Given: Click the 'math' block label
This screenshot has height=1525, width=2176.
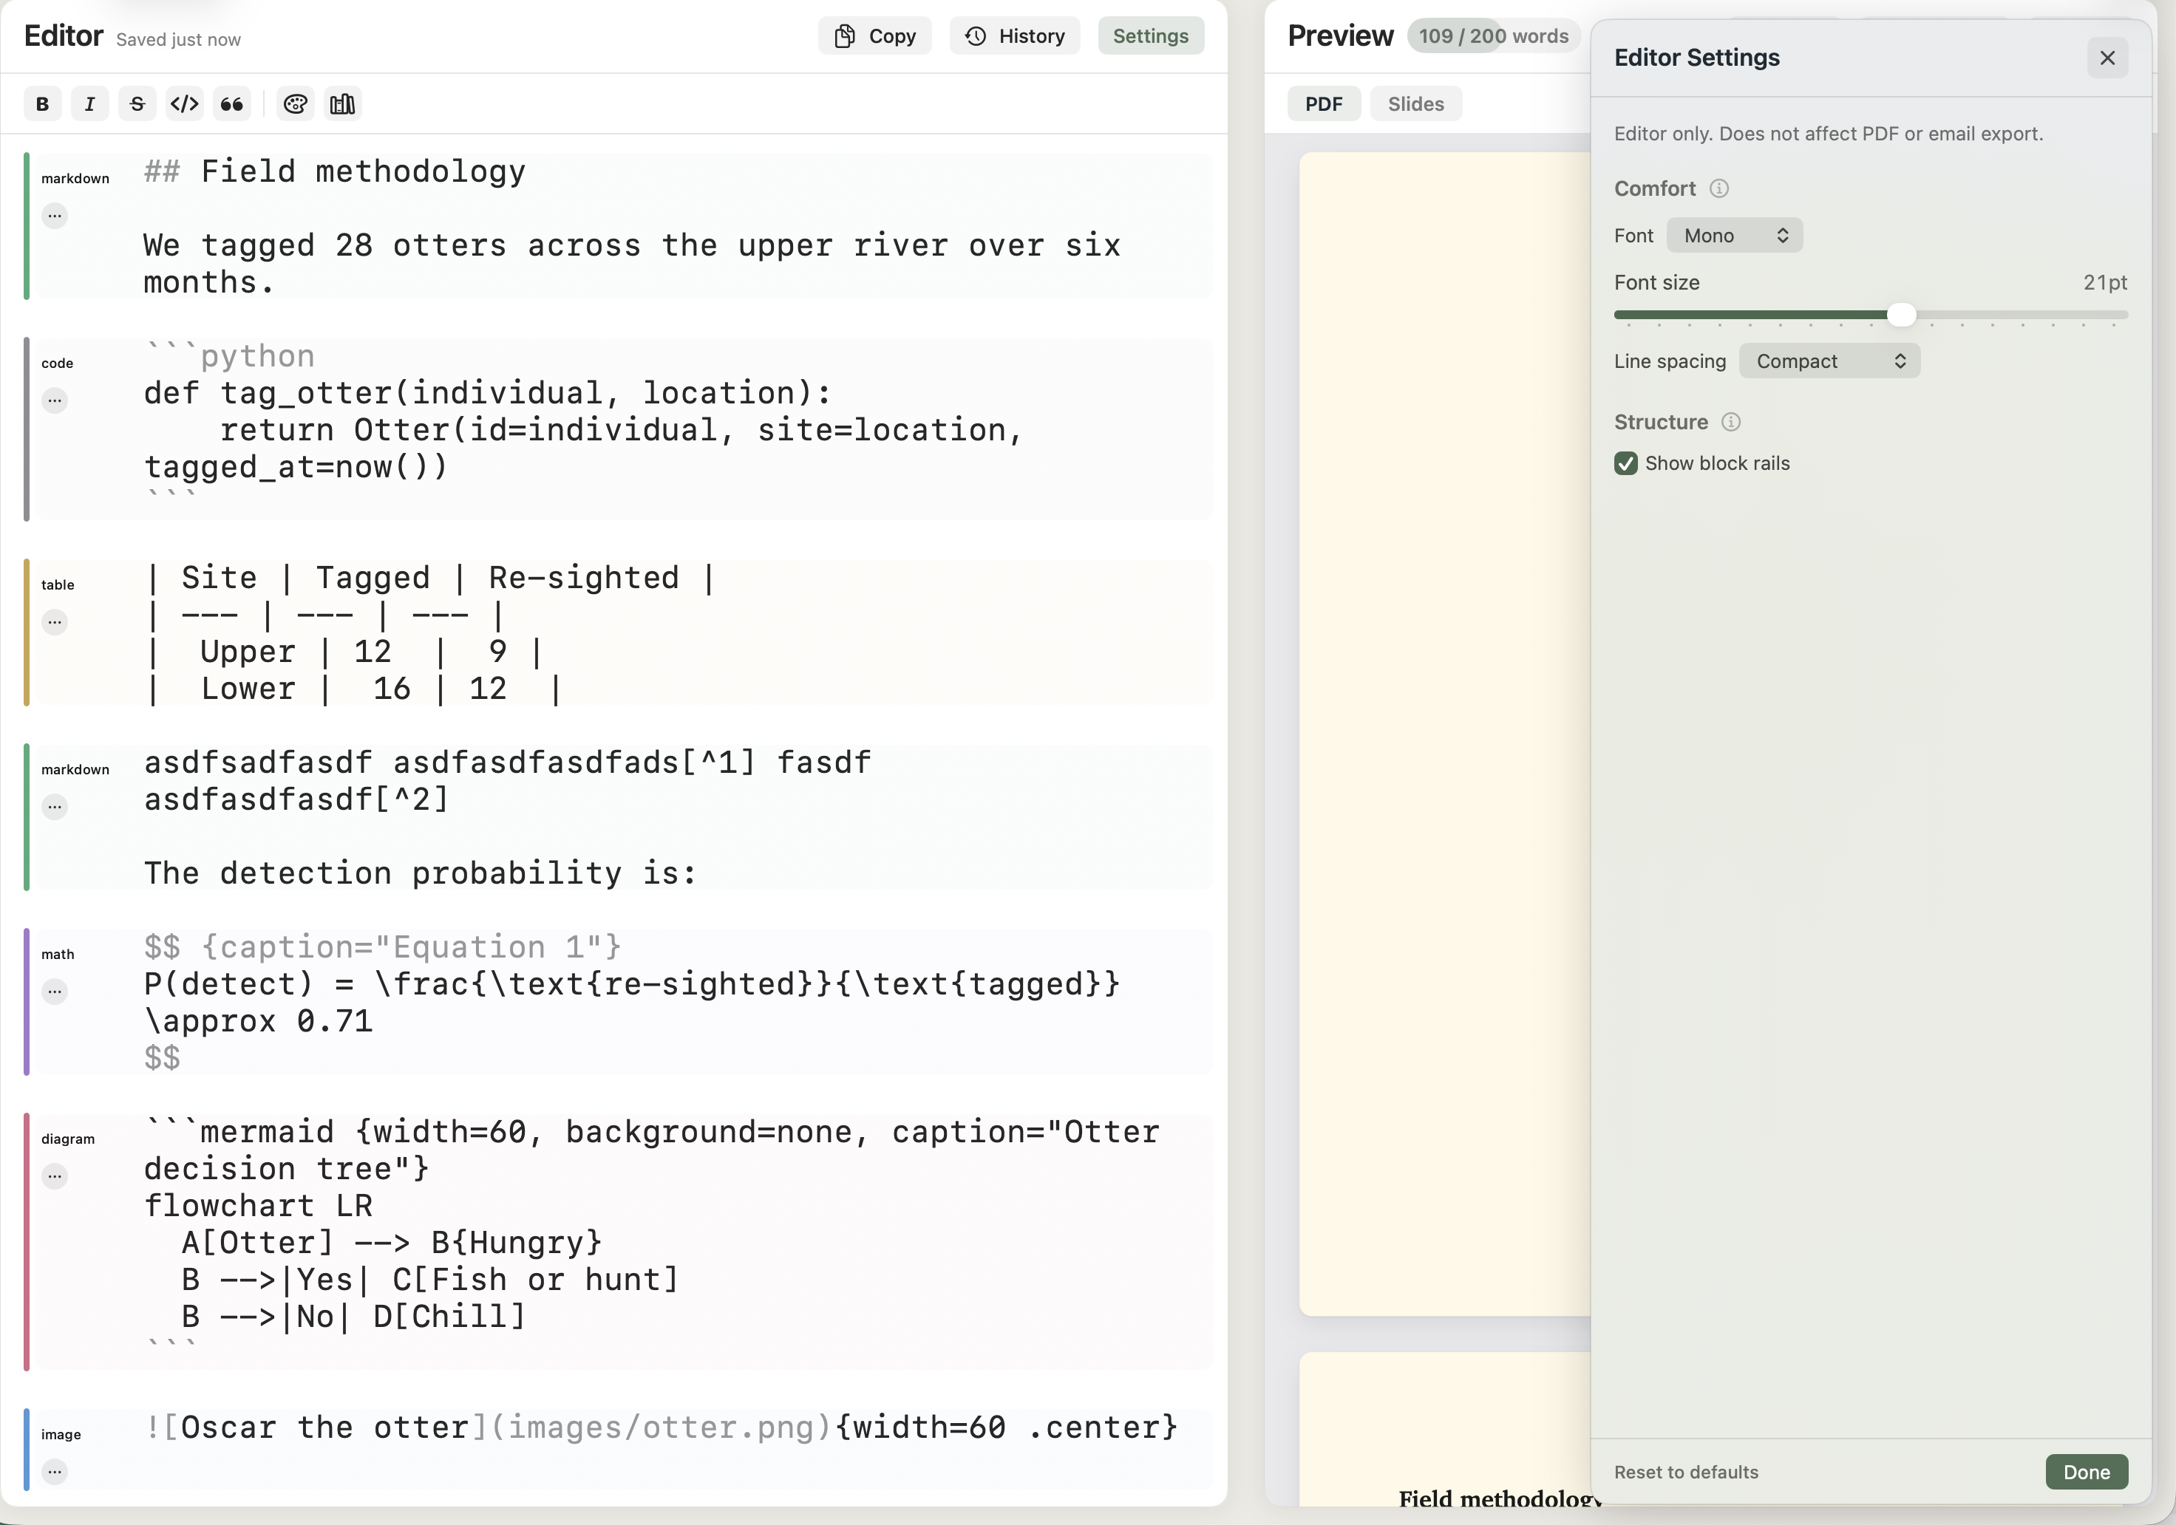Looking at the screenshot, I should (58, 954).
